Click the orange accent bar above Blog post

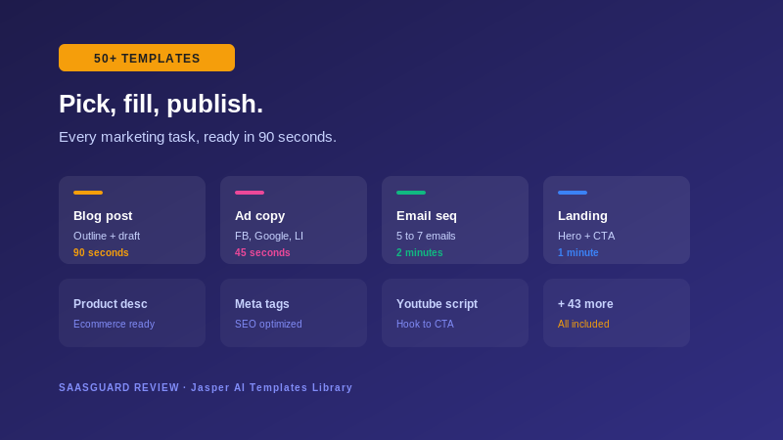(x=88, y=193)
